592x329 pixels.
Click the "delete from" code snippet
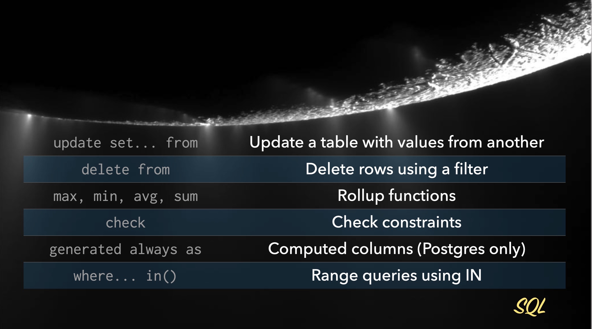[x=126, y=170]
